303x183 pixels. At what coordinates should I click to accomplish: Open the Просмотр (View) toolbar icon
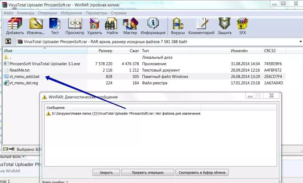pos(75,24)
